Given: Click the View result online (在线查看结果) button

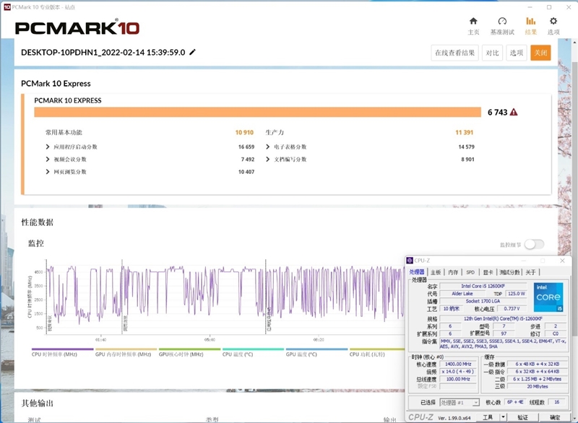Looking at the screenshot, I should click(x=455, y=53).
